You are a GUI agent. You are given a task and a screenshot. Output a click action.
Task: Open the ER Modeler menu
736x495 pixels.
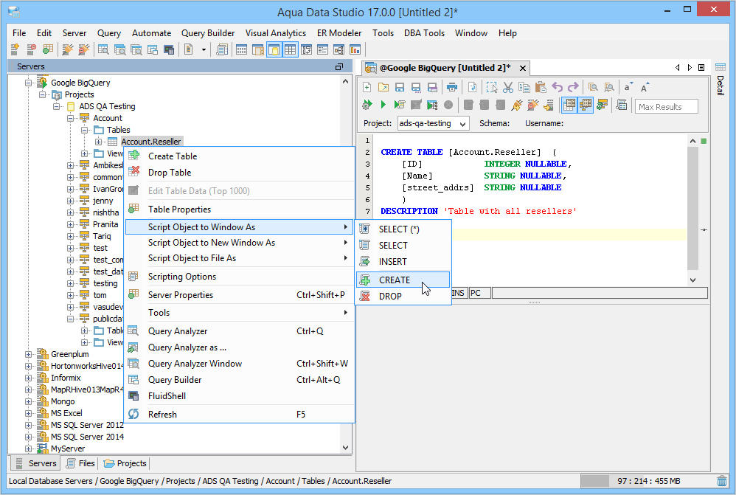[x=339, y=33]
